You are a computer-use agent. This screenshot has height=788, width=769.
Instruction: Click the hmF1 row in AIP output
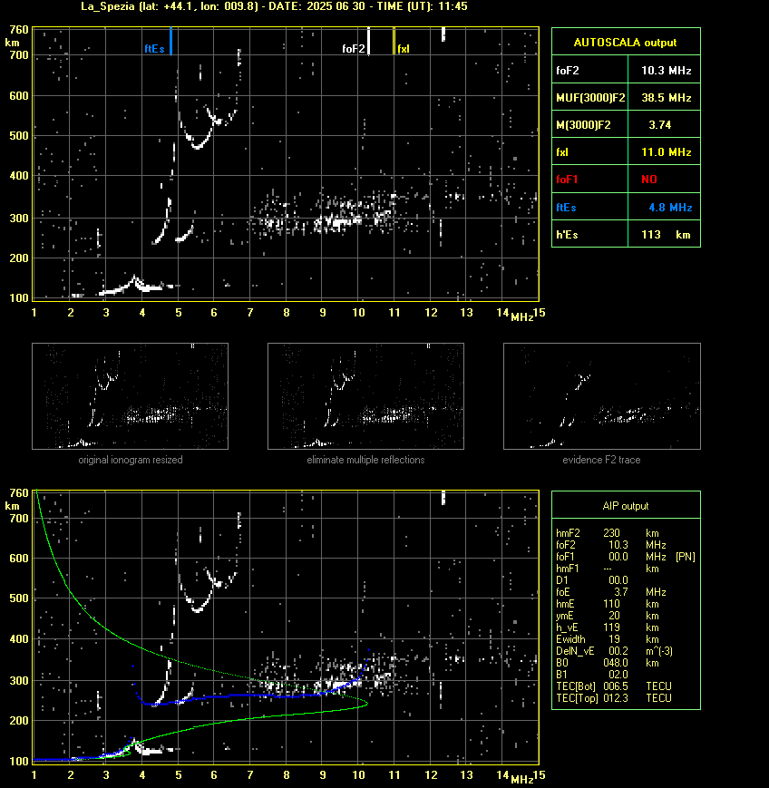point(608,569)
